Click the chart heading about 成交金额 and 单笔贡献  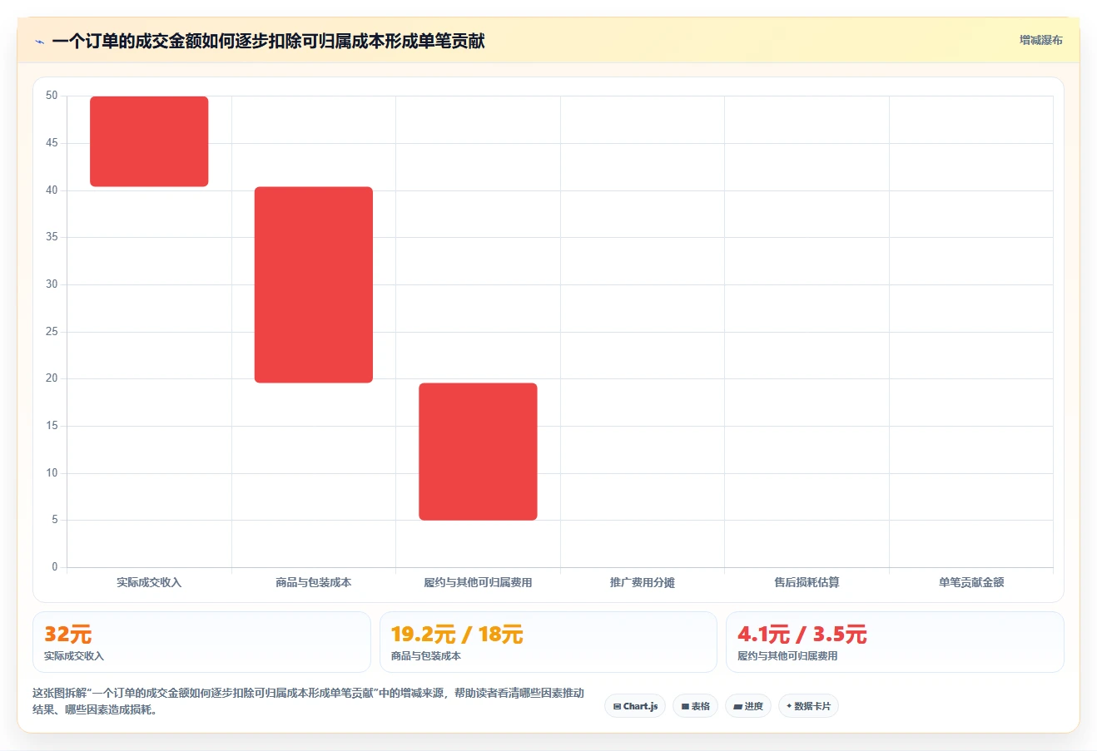coord(268,41)
